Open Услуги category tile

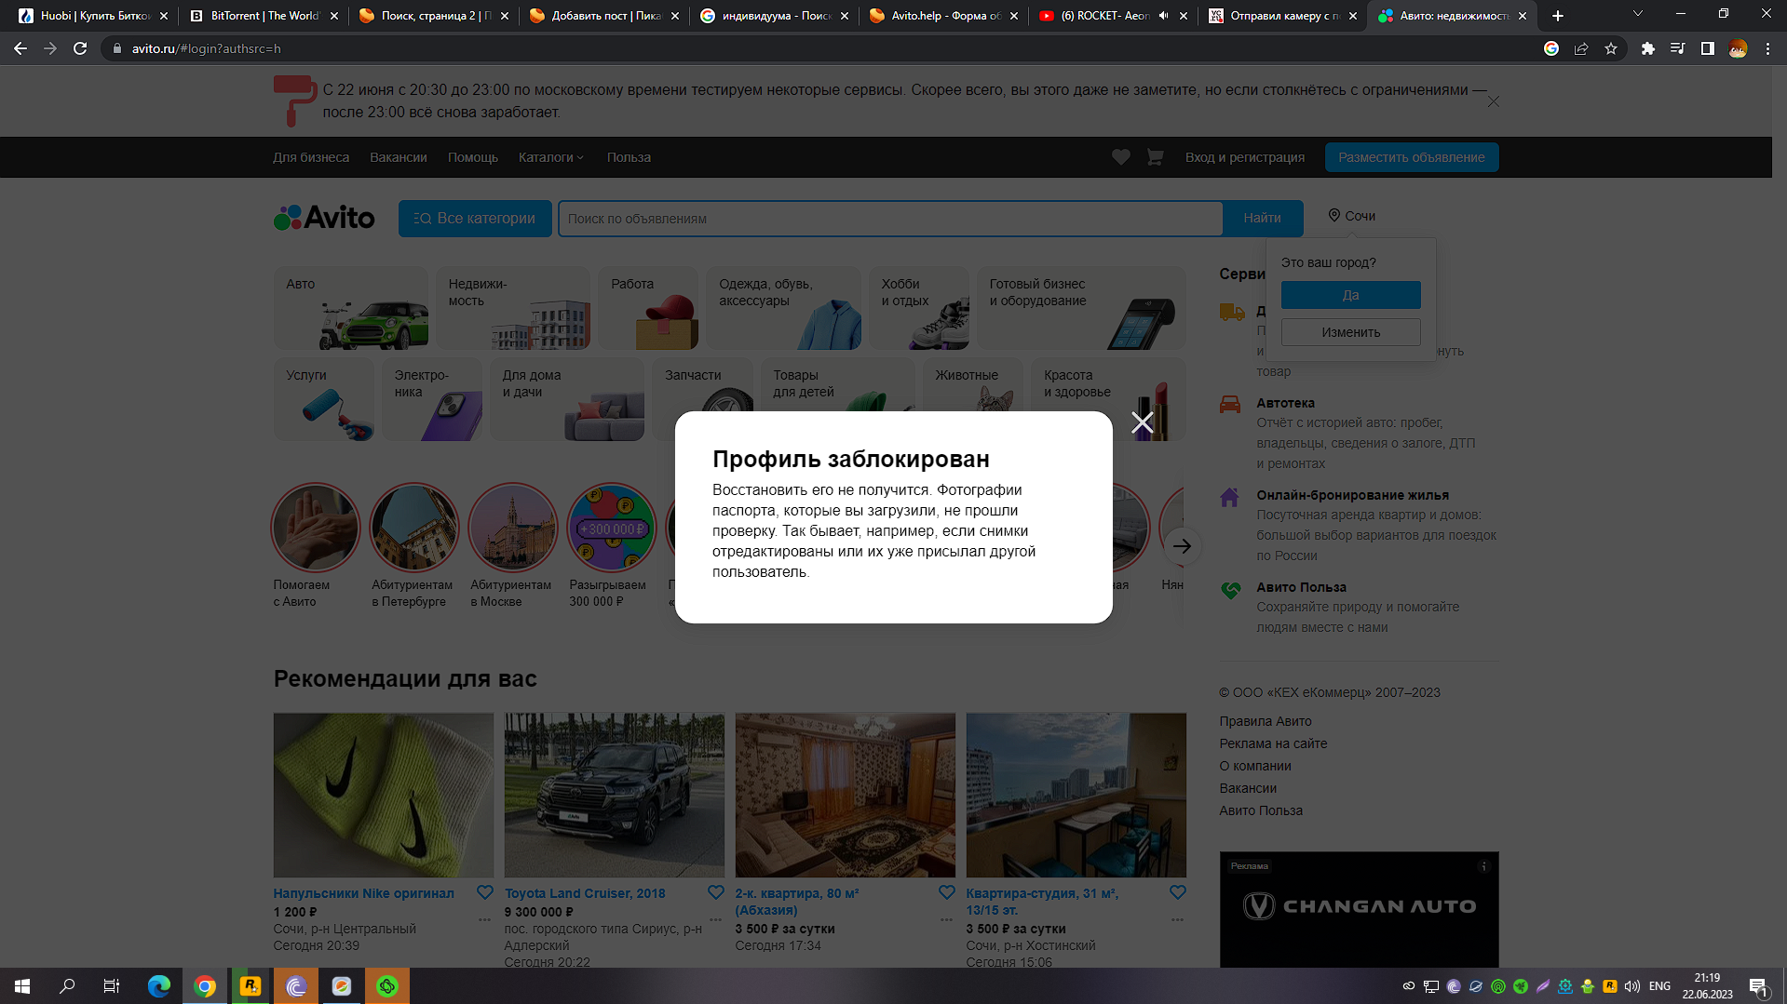pyautogui.click(x=324, y=399)
